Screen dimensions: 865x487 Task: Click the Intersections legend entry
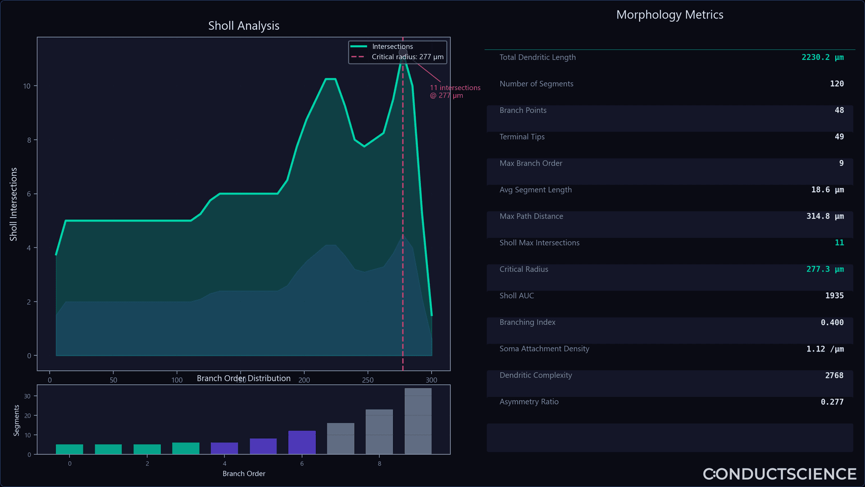coord(382,46)
